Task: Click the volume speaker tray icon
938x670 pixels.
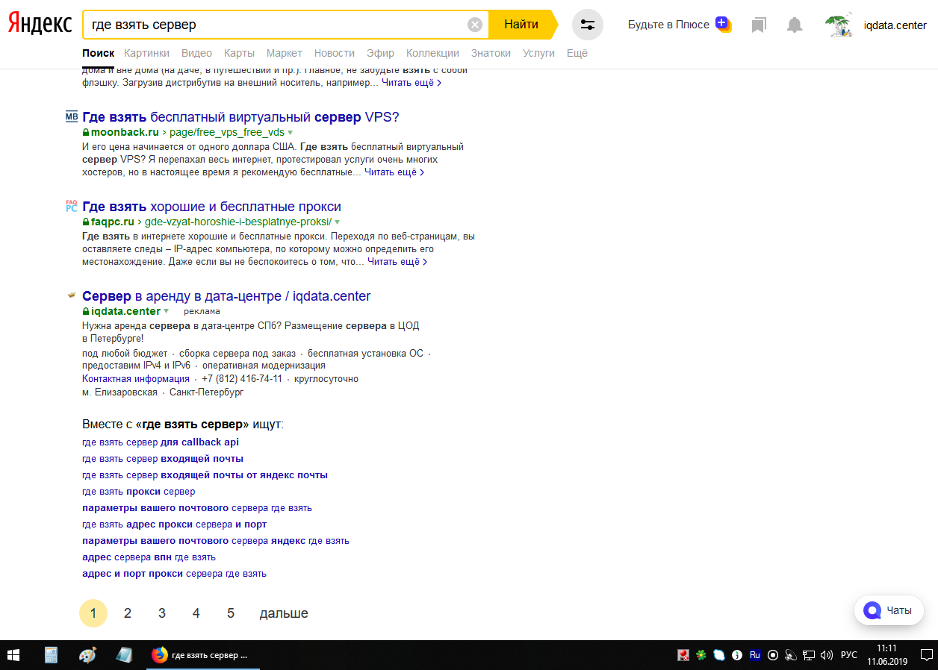Action: pyautogui.click(x=826, y=655)
